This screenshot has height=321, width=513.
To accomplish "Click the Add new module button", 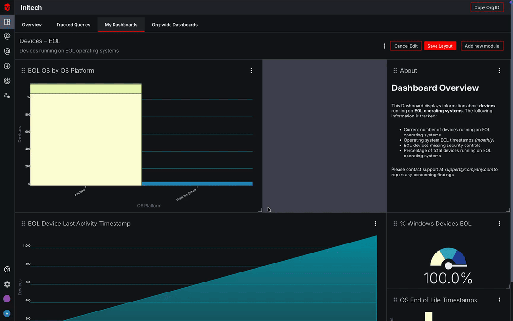I will tap(482, 46).
